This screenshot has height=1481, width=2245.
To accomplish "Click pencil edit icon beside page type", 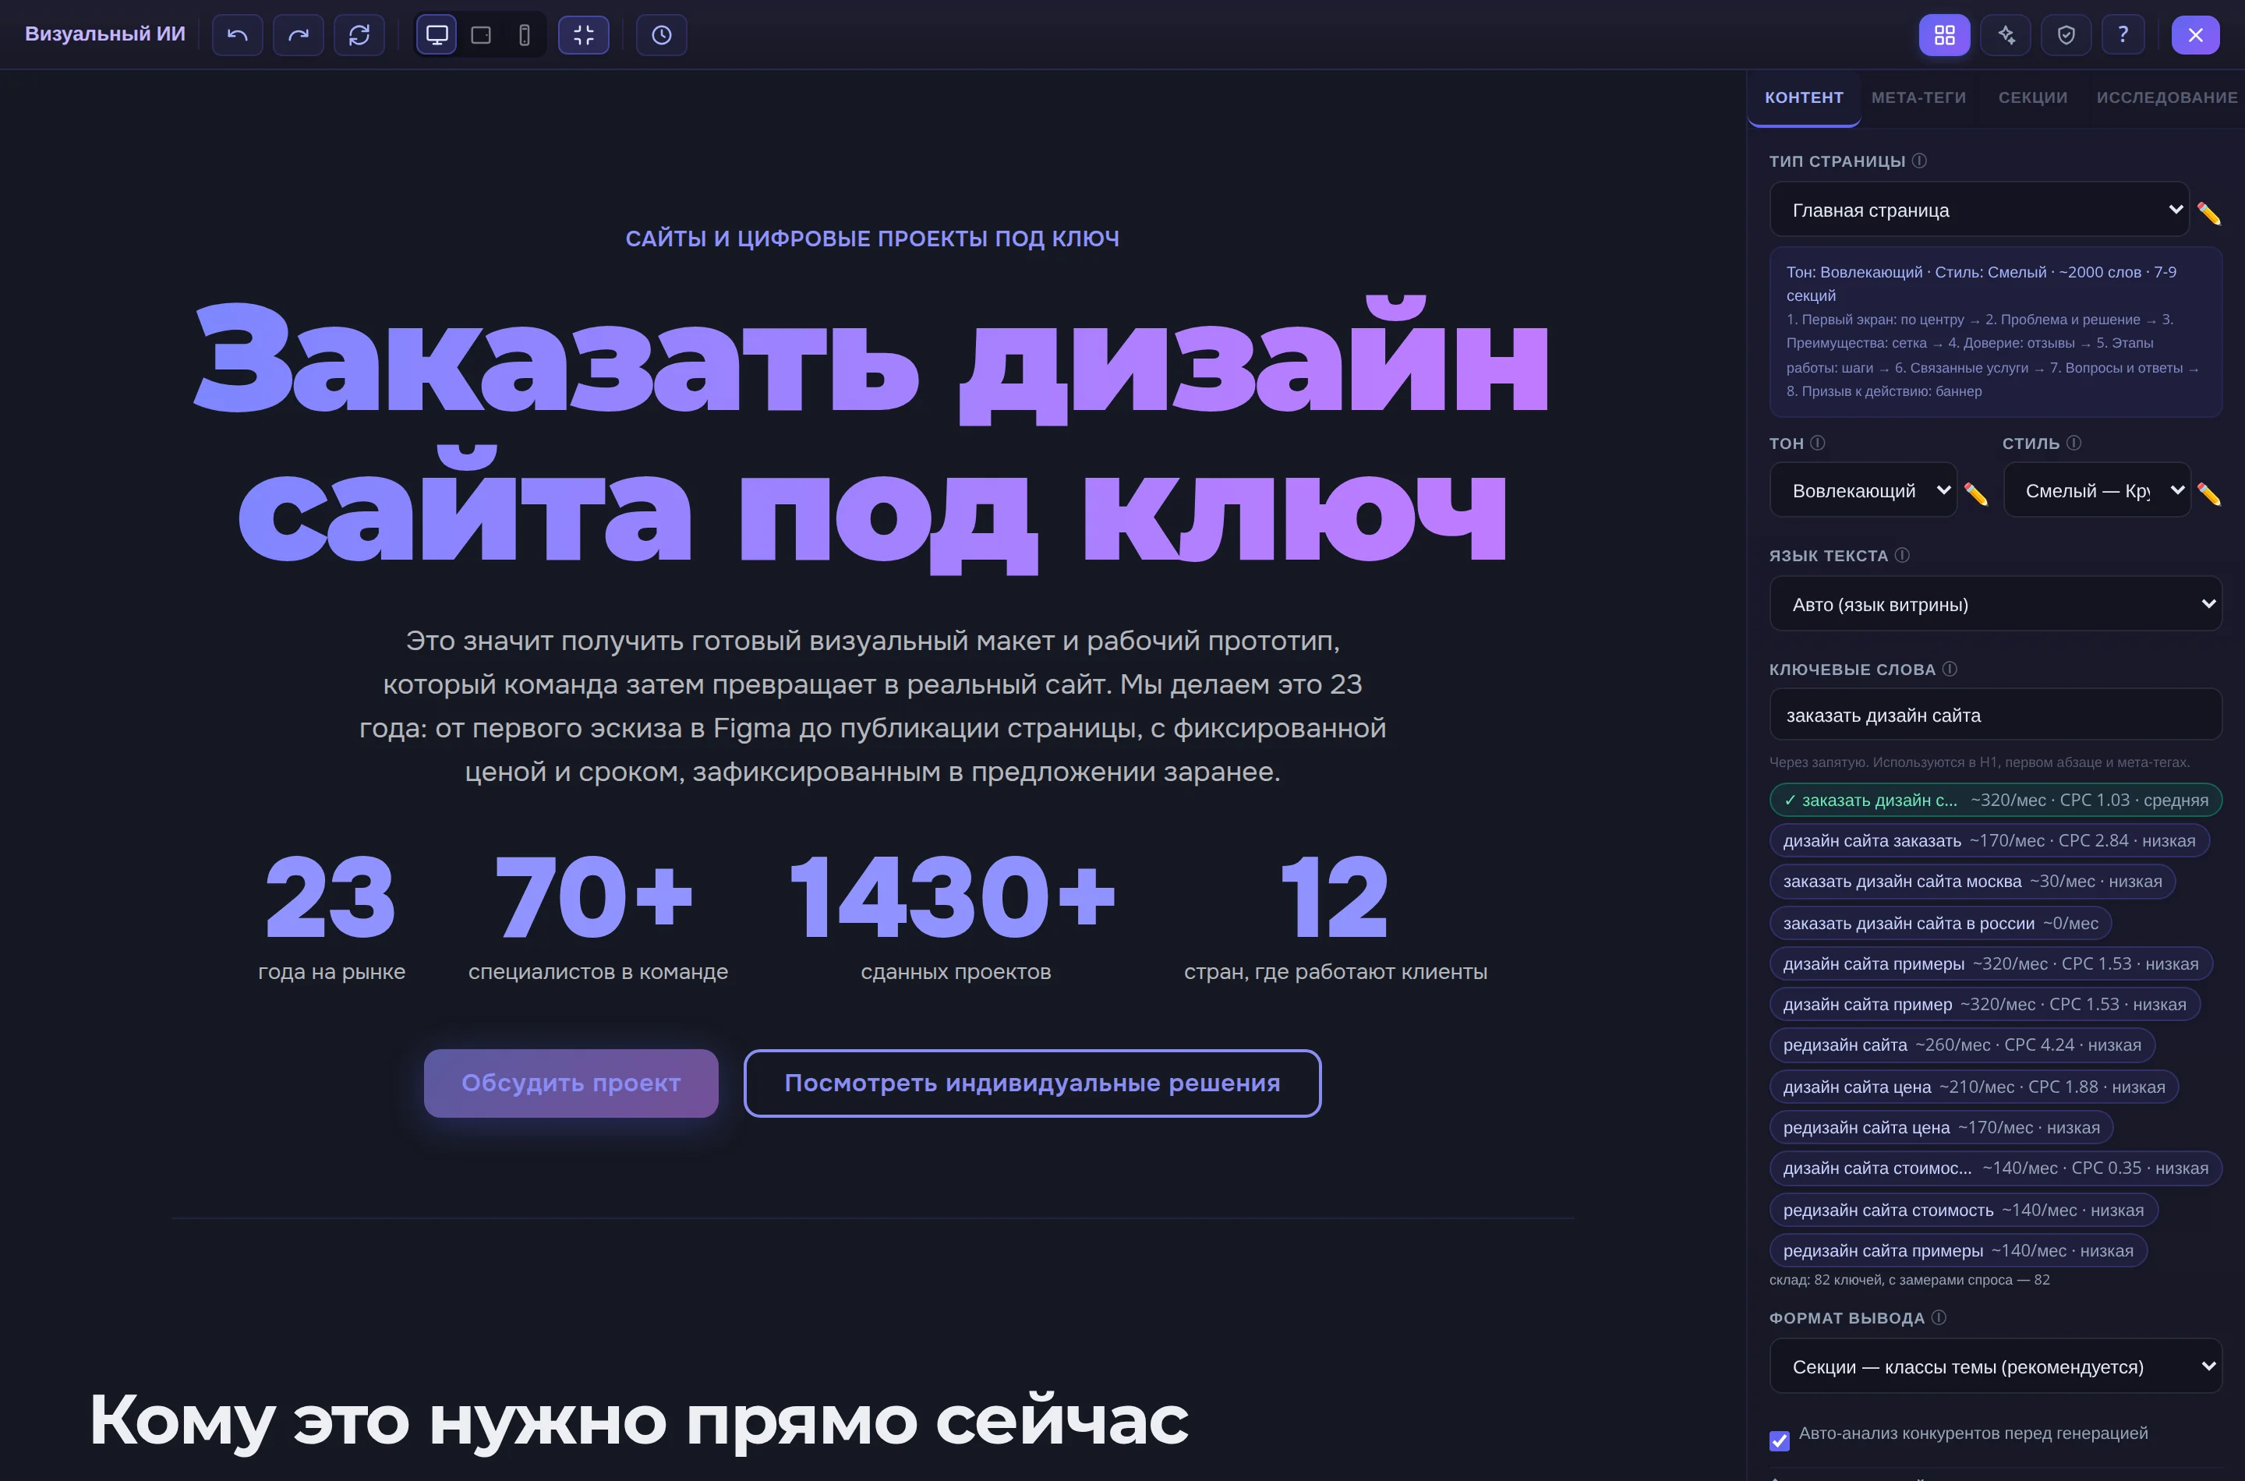I will pyautogui.click(x=2209, y=214).
